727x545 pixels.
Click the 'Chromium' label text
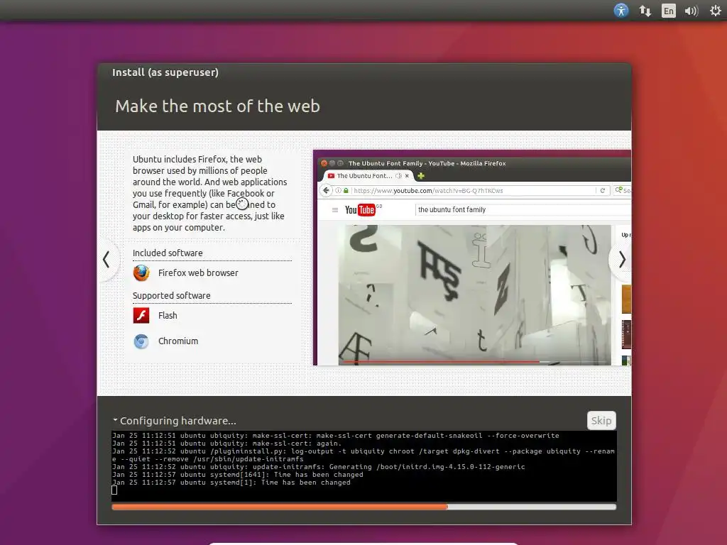pyautogui.click(x=178, y=341)
